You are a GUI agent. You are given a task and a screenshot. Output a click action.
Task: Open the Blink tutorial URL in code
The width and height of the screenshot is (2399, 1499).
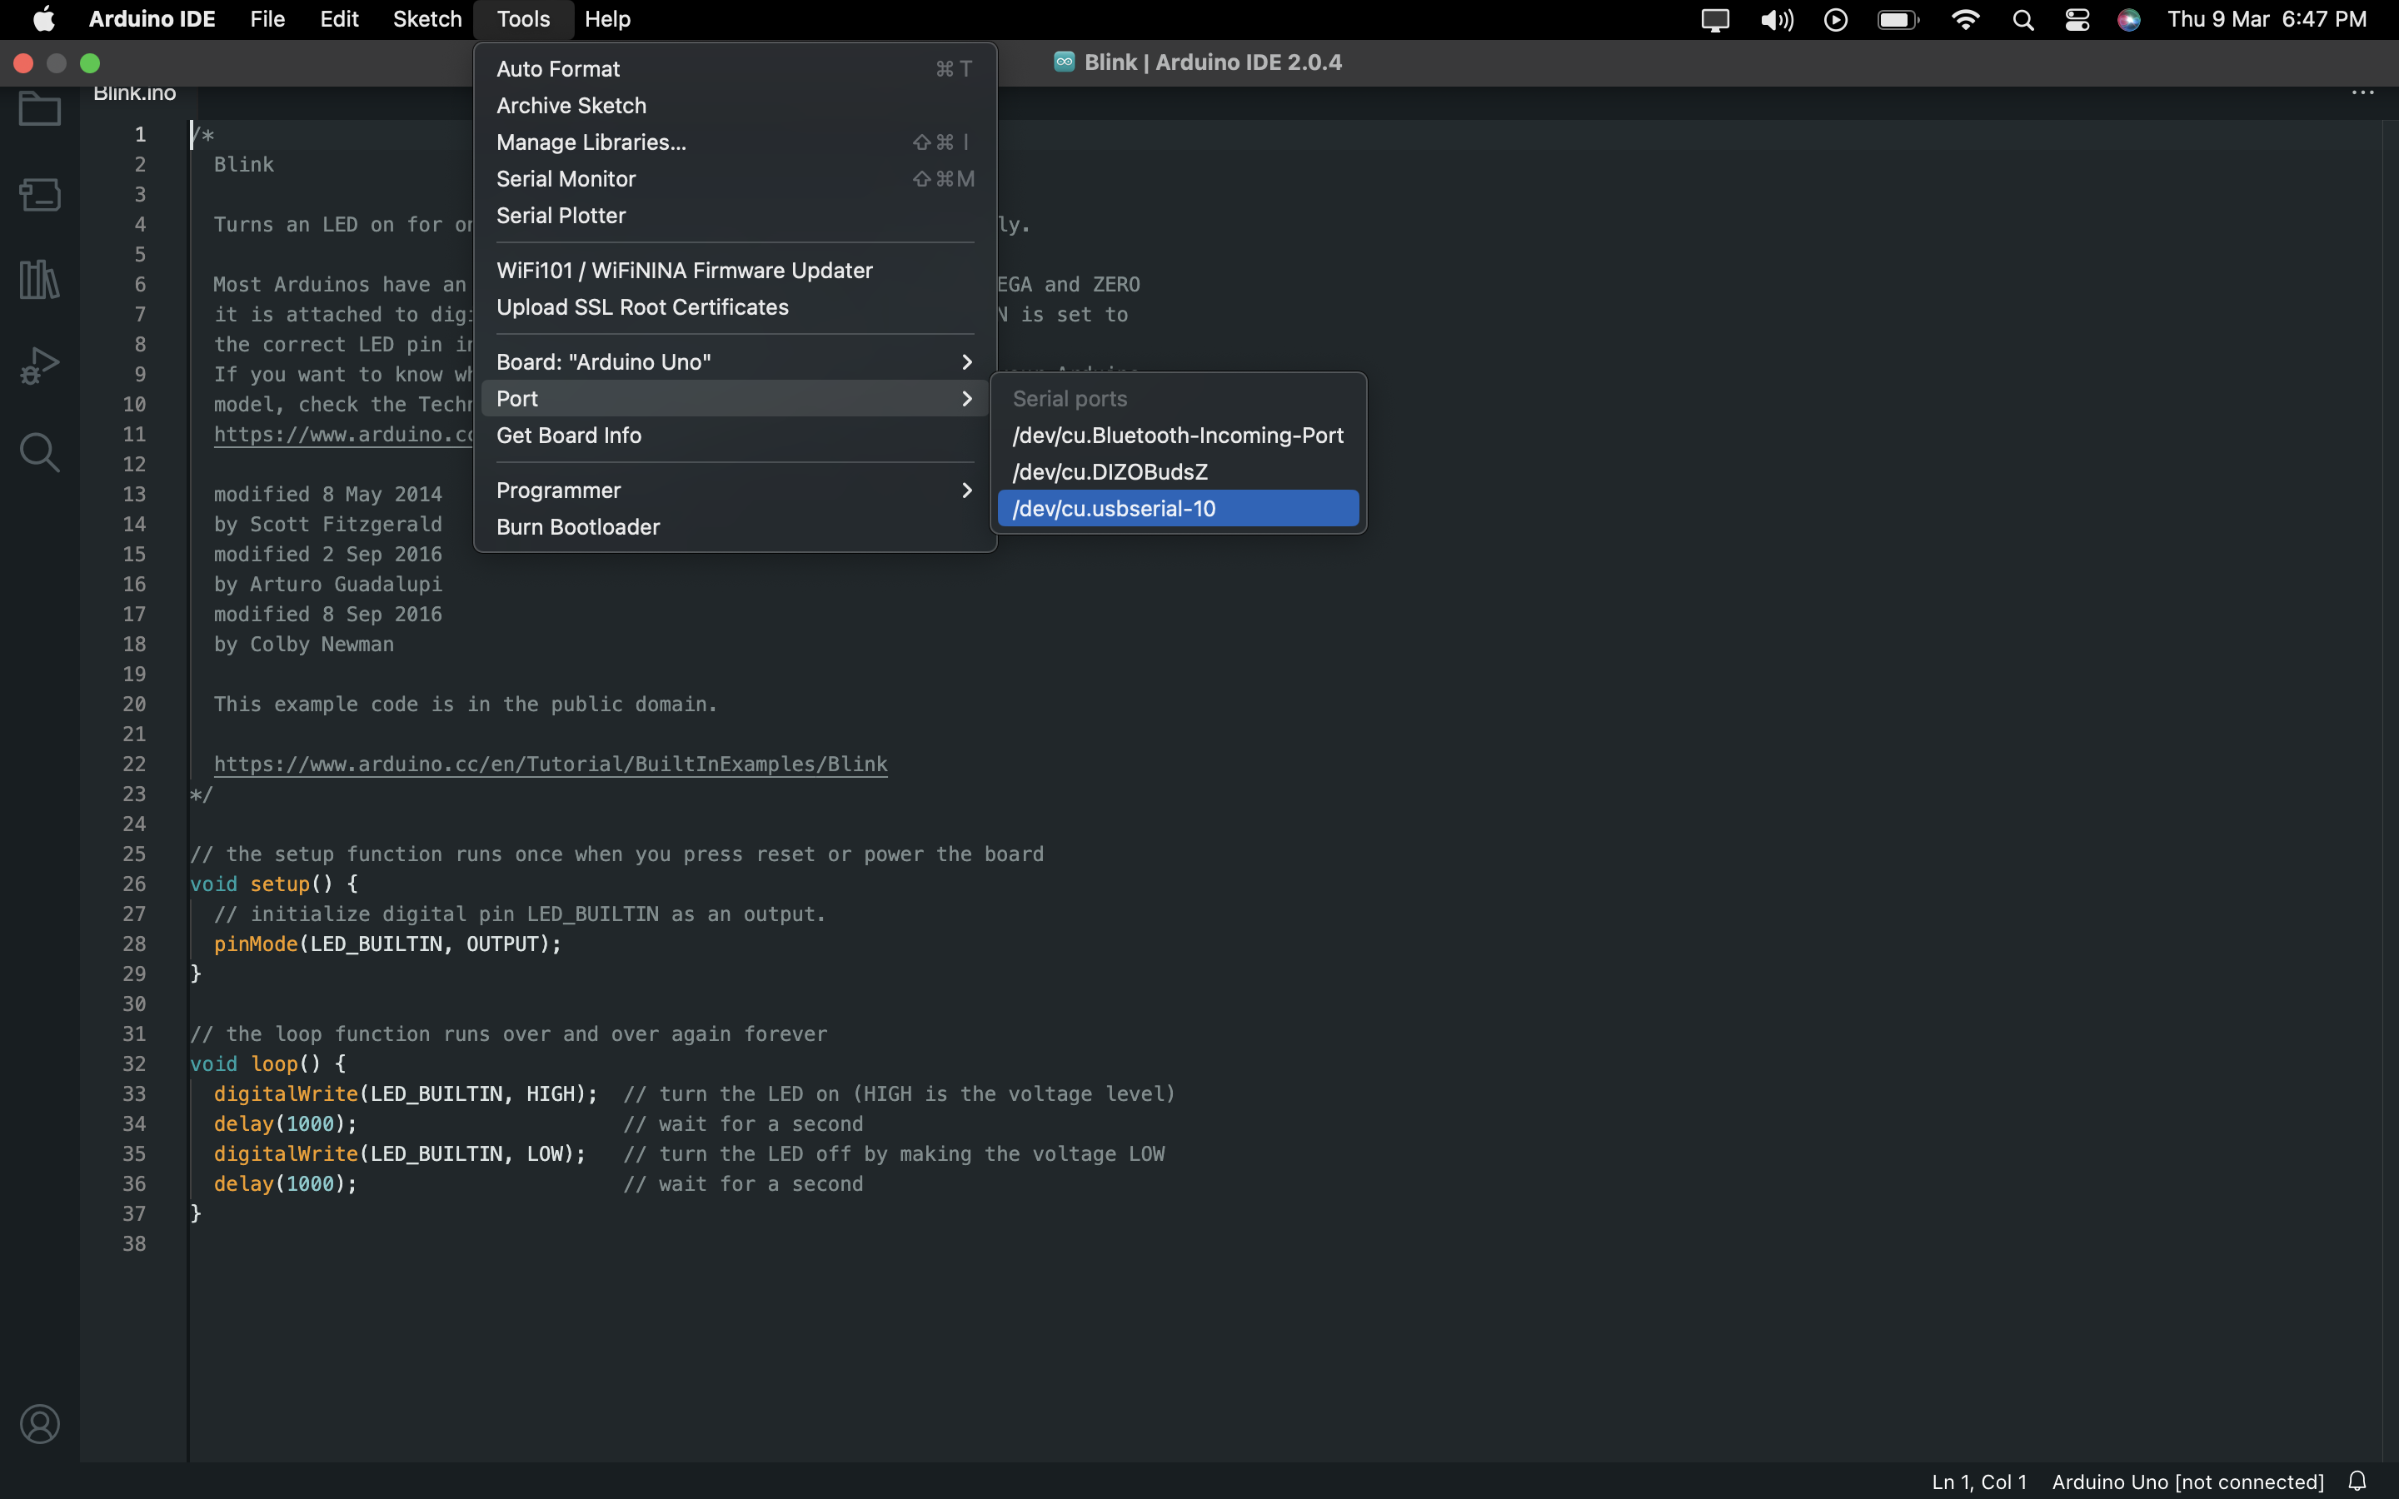point(550,764)
